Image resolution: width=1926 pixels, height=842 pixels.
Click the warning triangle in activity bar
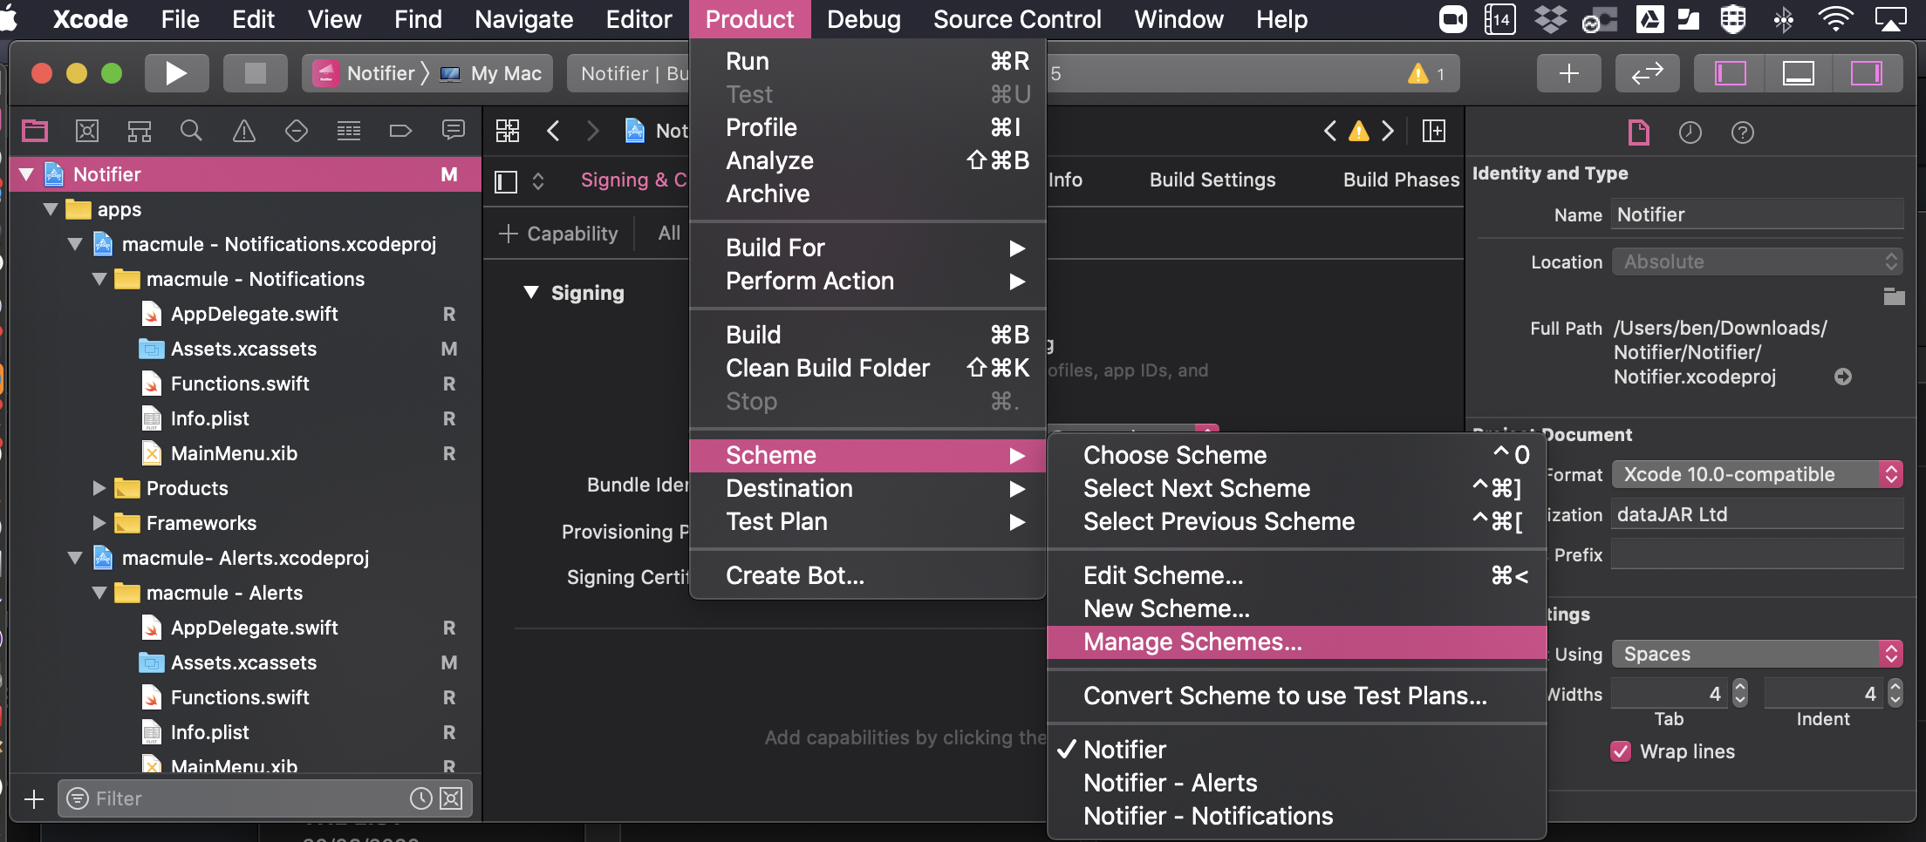[1418, 74]
